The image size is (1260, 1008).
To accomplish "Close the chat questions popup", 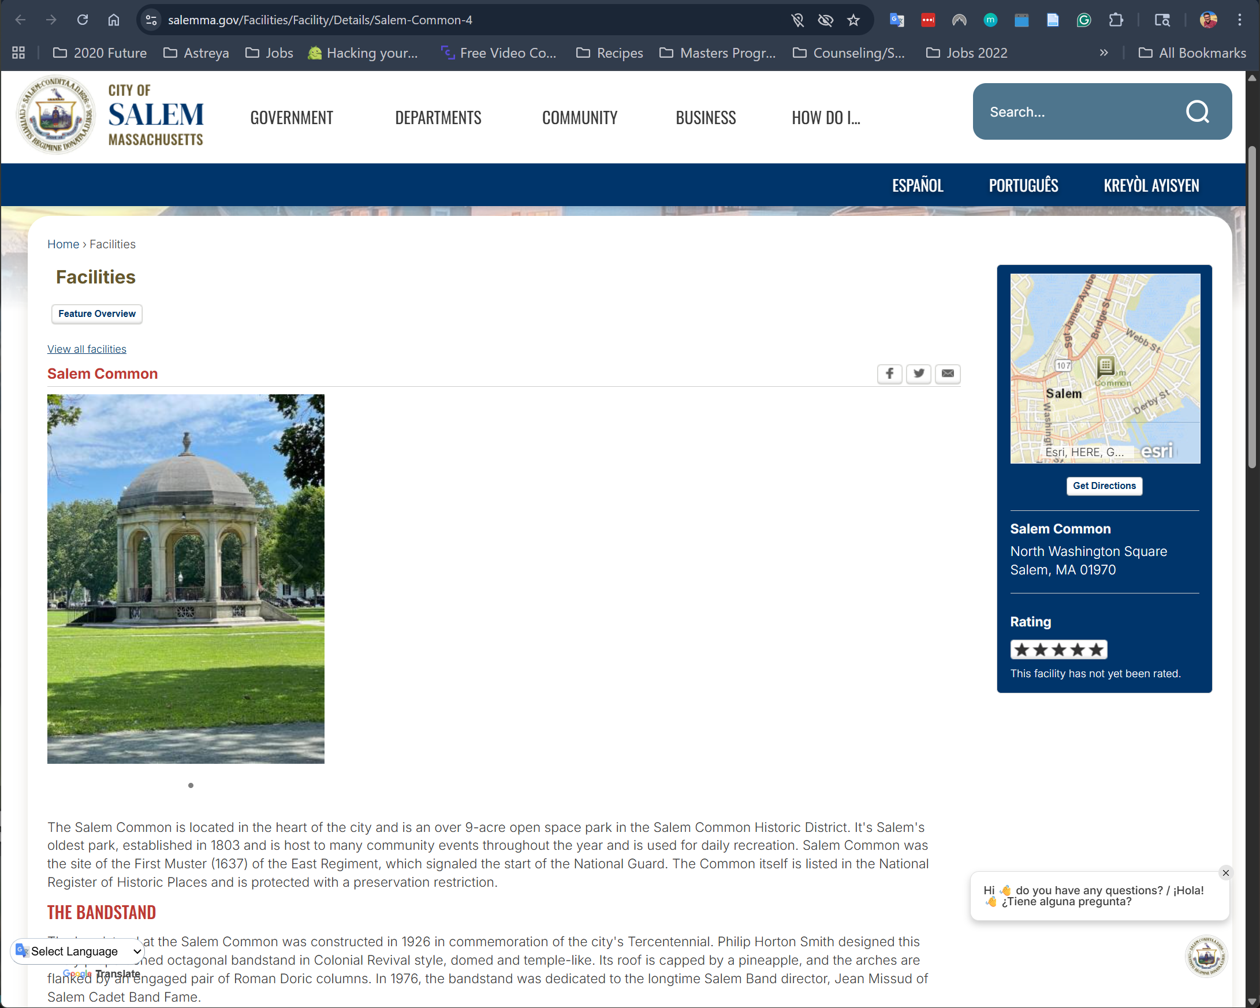I will (1225, 873).
